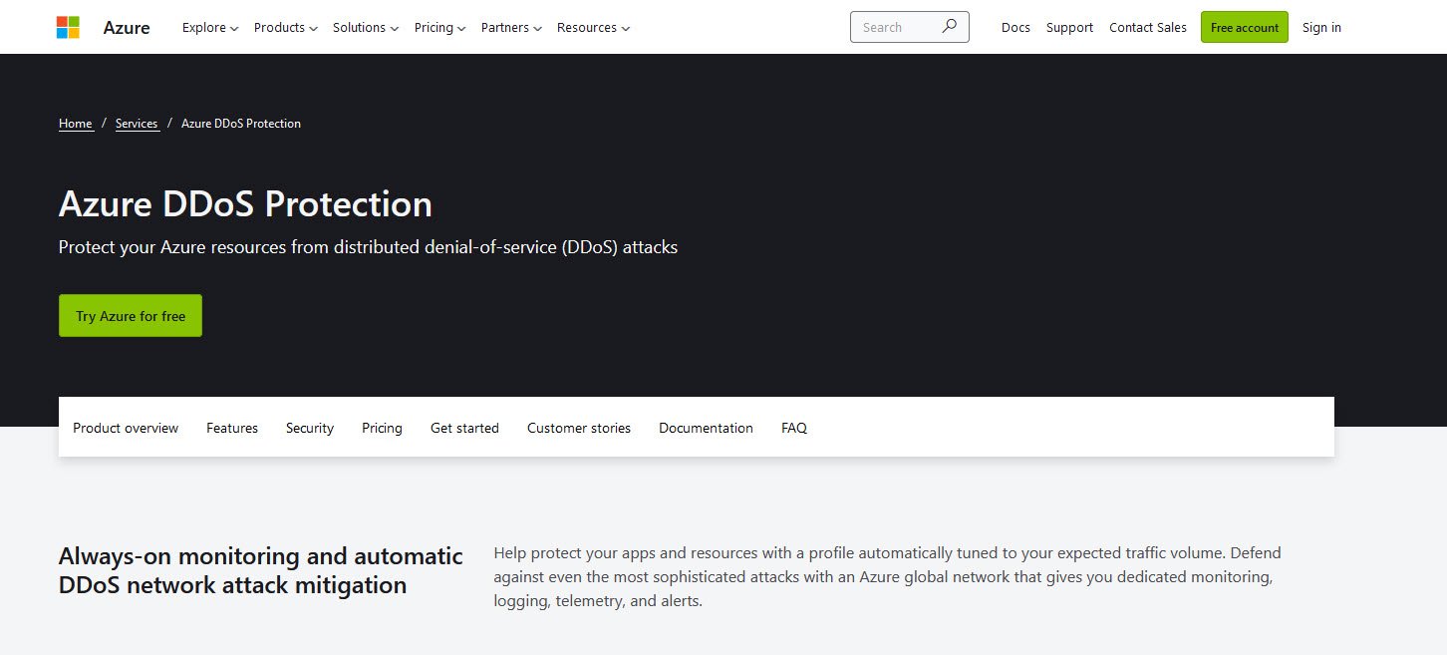The height and width of the screenshot is (655, 1447).
Task: Expand the Solutions dropdown menu
Action: click(x=366, y=28)
